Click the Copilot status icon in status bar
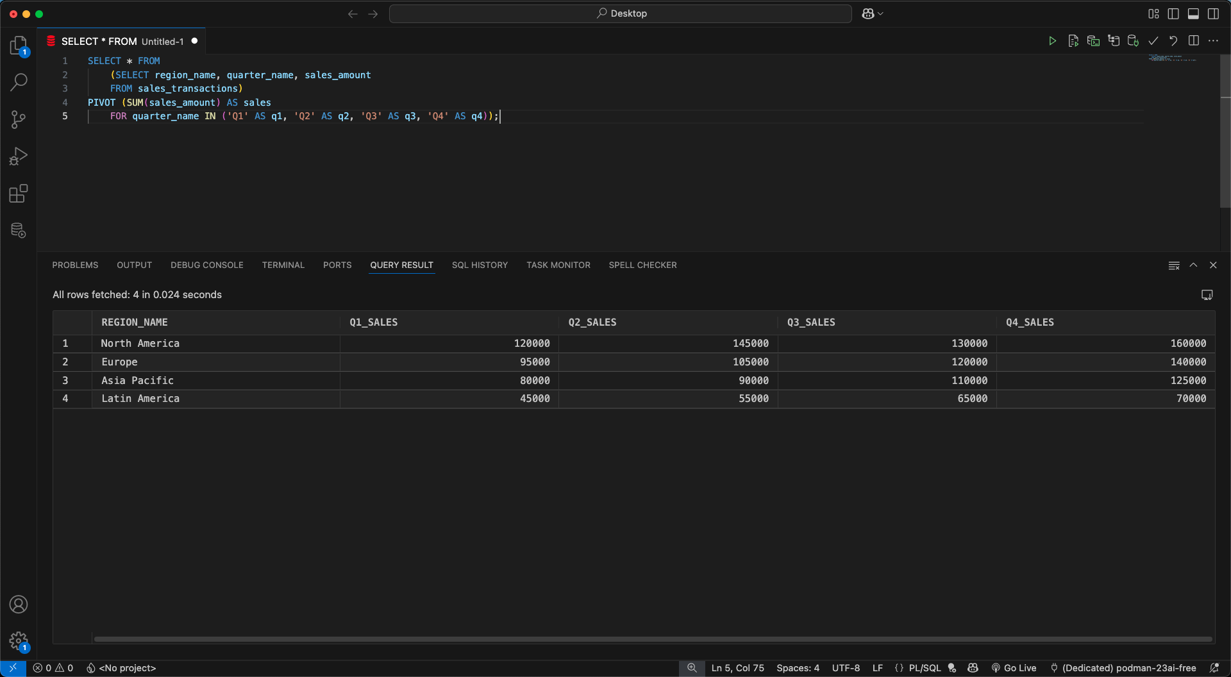This screenshot has width=1231, height=677. 973,668
